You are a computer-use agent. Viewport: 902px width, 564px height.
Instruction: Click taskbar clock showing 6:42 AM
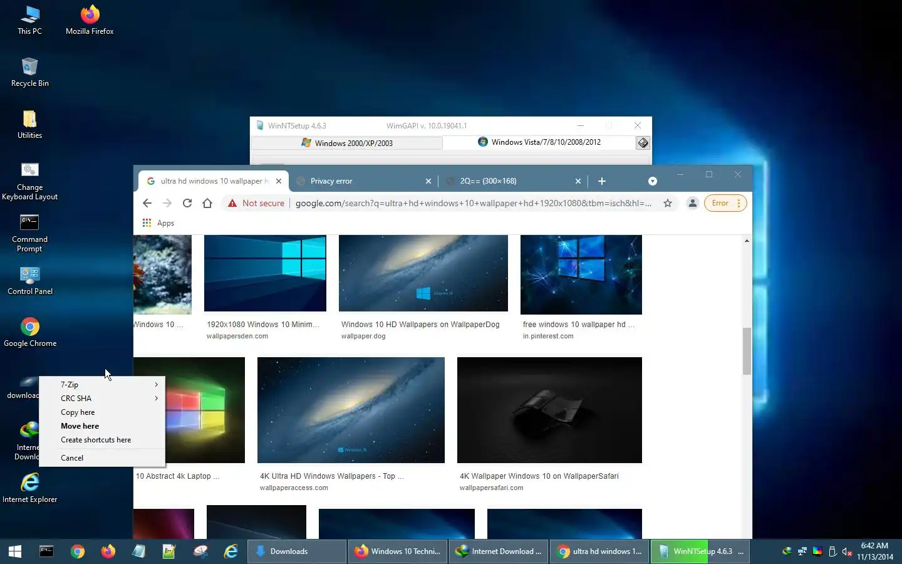click(x=875, y=551)
